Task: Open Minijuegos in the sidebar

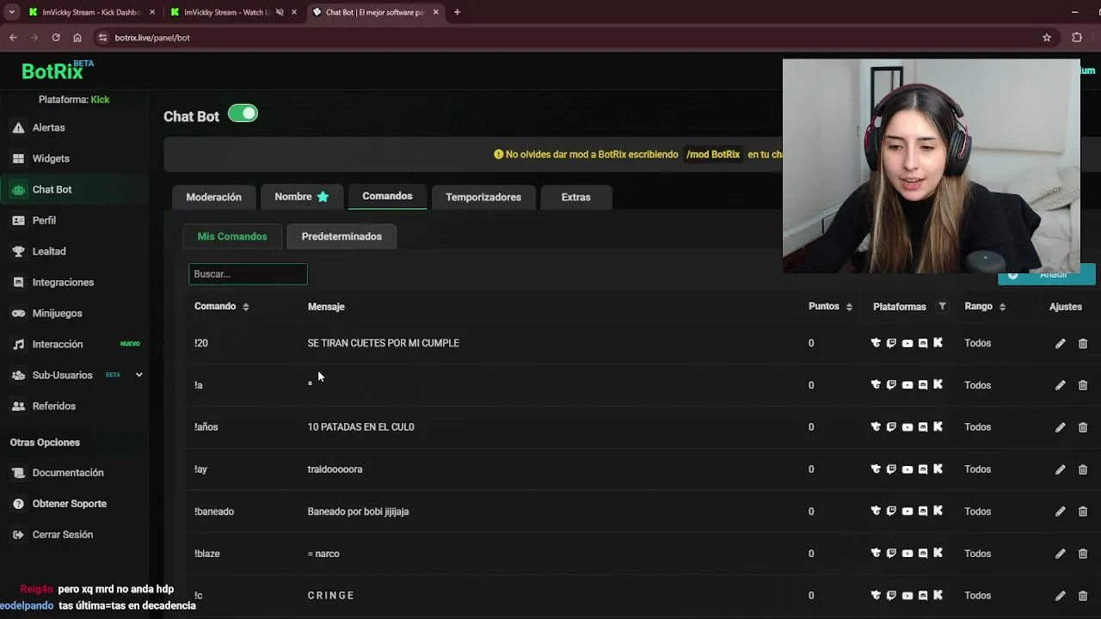Action: coord(57,313)
